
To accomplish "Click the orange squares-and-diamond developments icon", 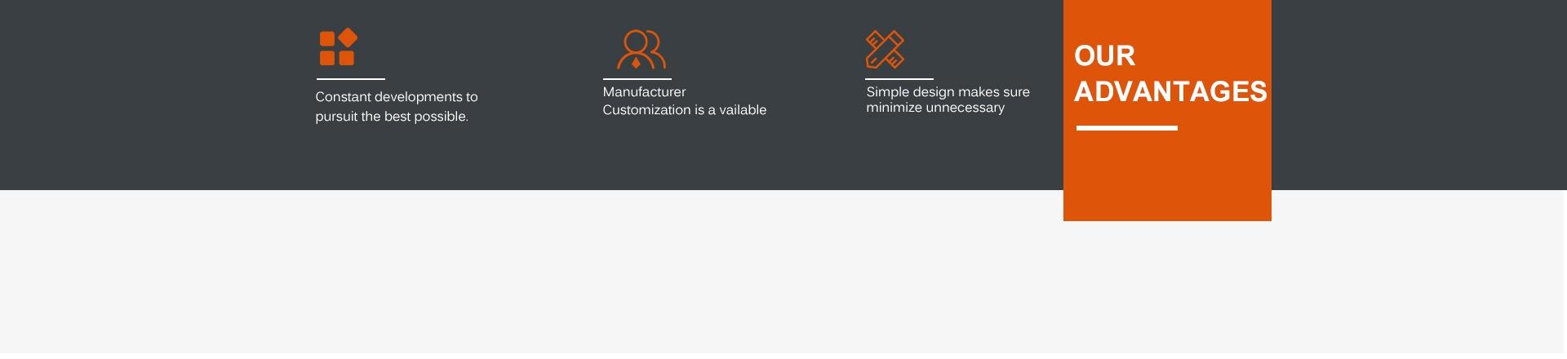I will coord(338,47).
